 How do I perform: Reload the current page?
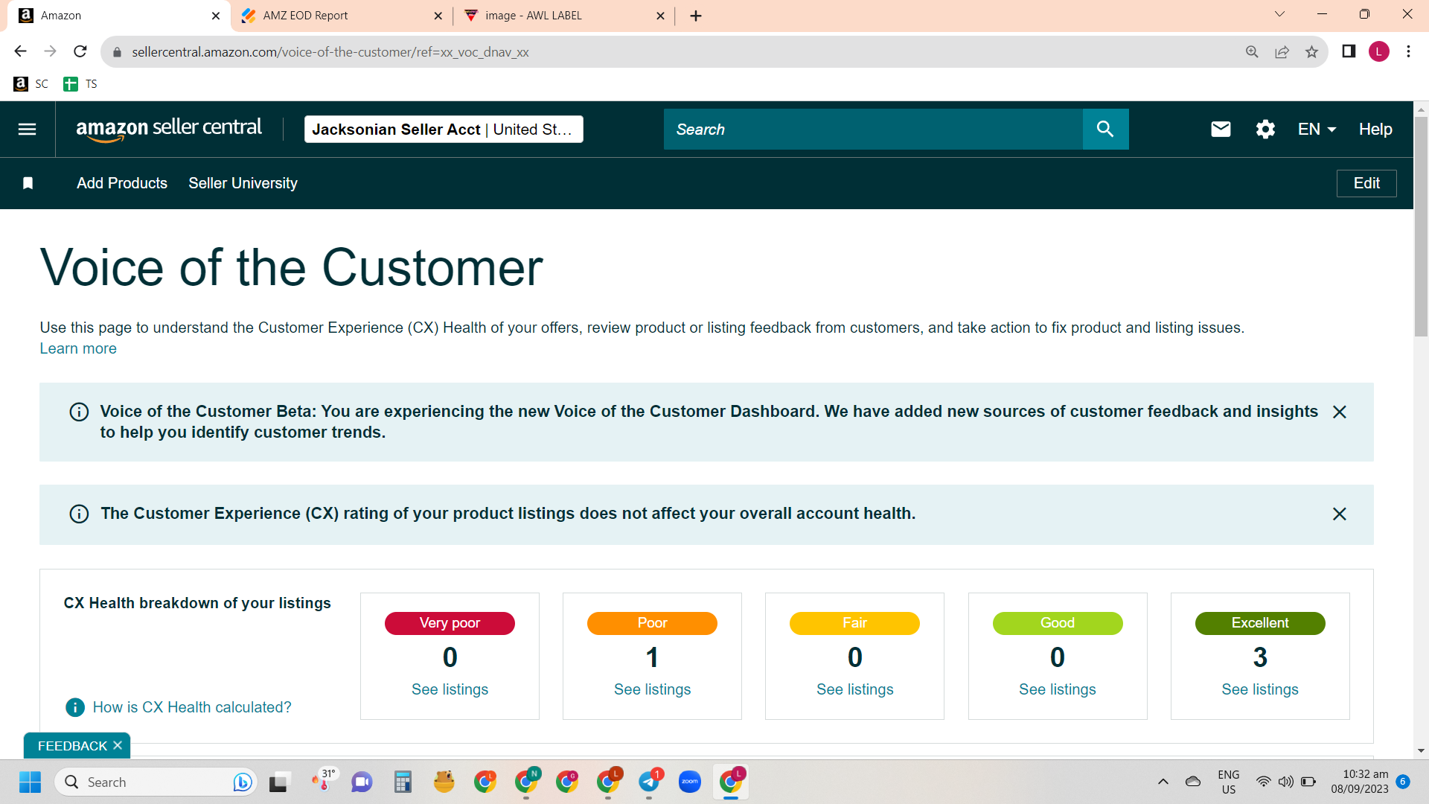click(x=80, y=51)
